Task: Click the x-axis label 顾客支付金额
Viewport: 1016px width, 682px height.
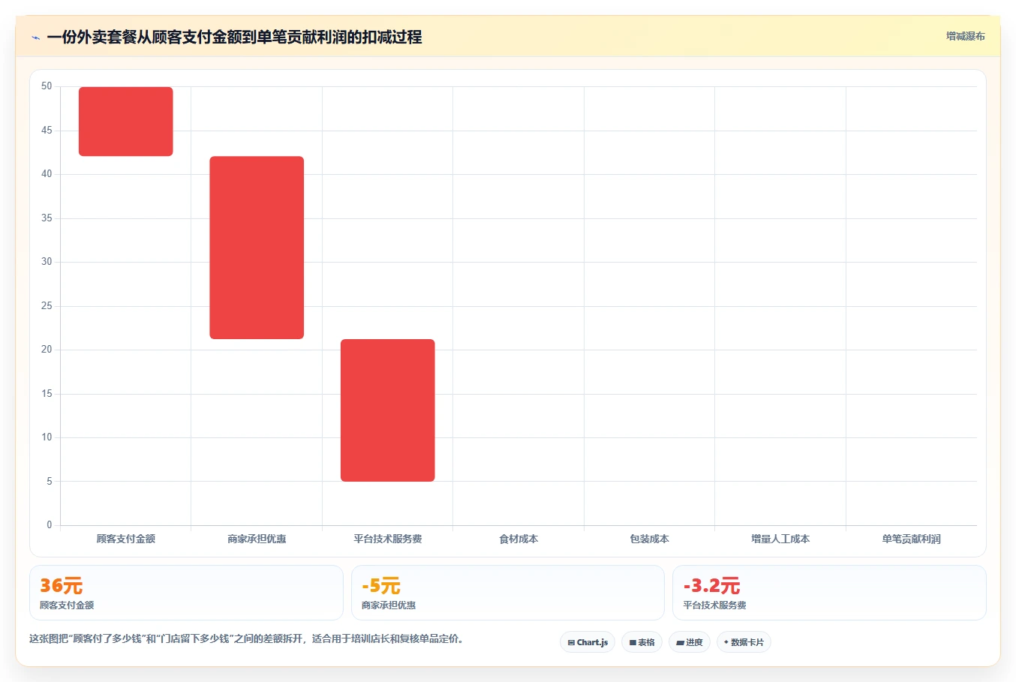Action: coord(126,539)
